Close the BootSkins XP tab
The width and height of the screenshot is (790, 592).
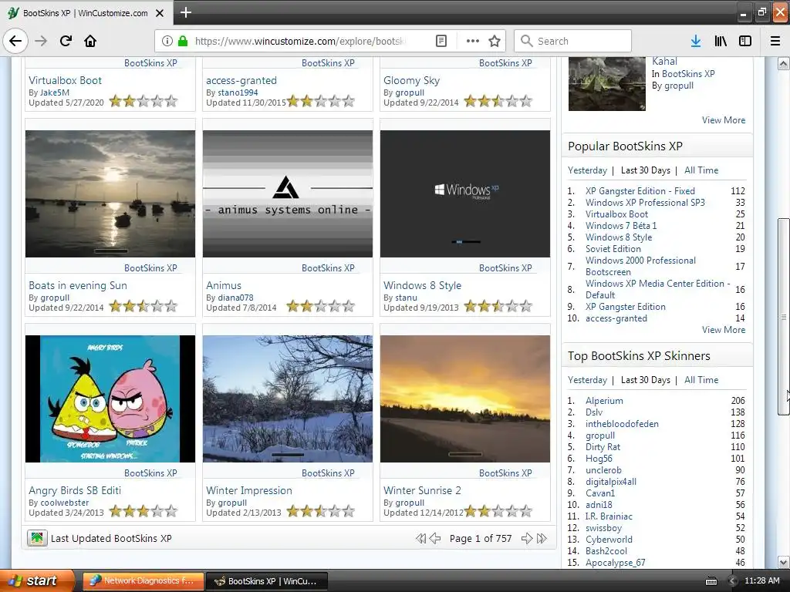[x=160, y=13]
